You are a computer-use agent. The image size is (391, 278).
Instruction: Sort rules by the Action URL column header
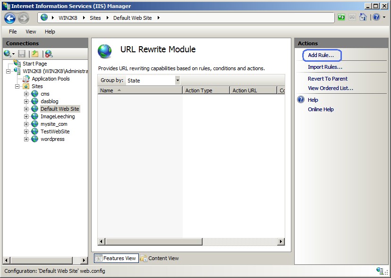tap(254, 90)
